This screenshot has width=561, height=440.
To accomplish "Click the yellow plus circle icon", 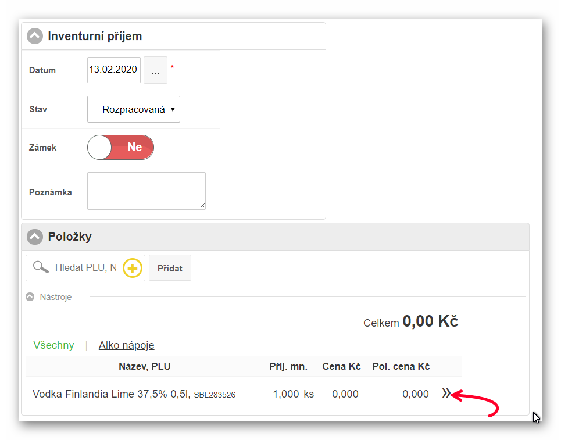I will [x=133, y=268].
